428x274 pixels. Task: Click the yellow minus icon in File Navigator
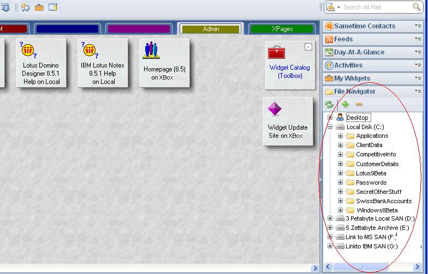(359, 105)
